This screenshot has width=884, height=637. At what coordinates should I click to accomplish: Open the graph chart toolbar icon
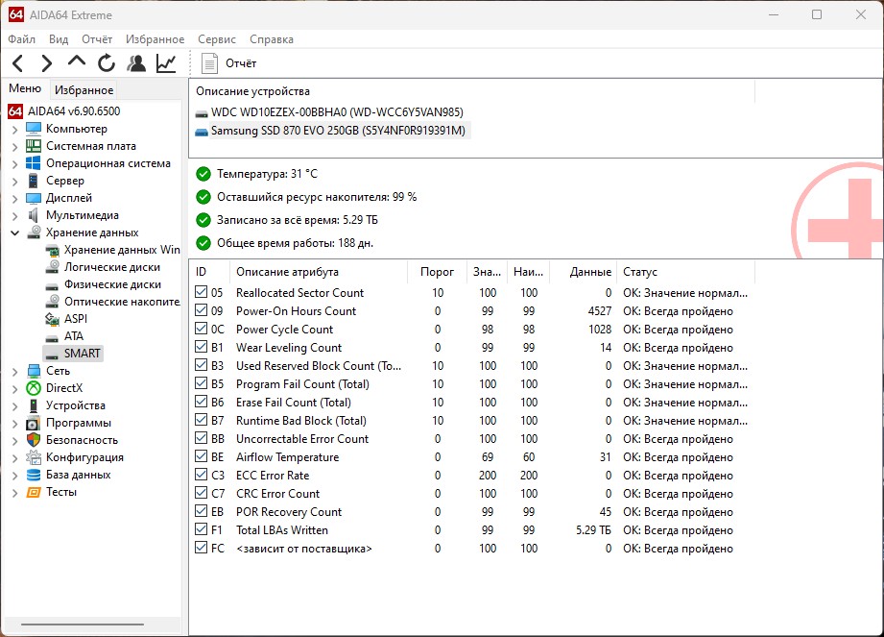tap(166, 63)
